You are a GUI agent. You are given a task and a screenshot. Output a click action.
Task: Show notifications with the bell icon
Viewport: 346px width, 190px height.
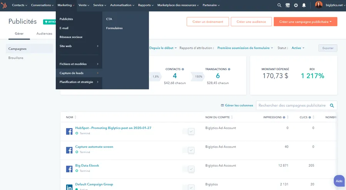[x=304, y=5]
